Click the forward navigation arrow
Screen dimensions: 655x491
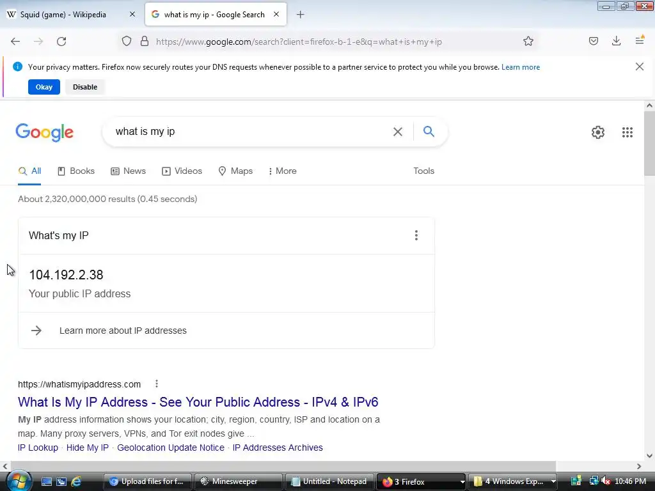click(38, 42)
